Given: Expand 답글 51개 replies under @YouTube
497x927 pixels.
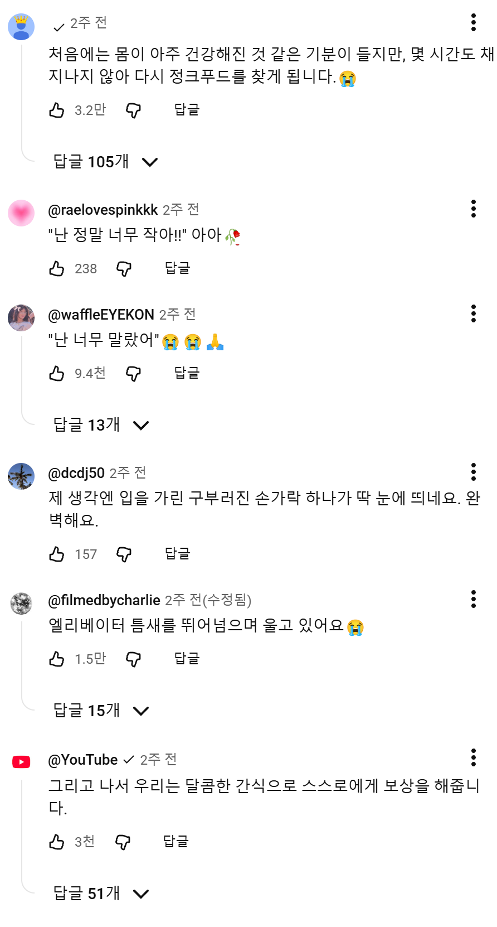Looking at the screenshot, I should [101, 894].
